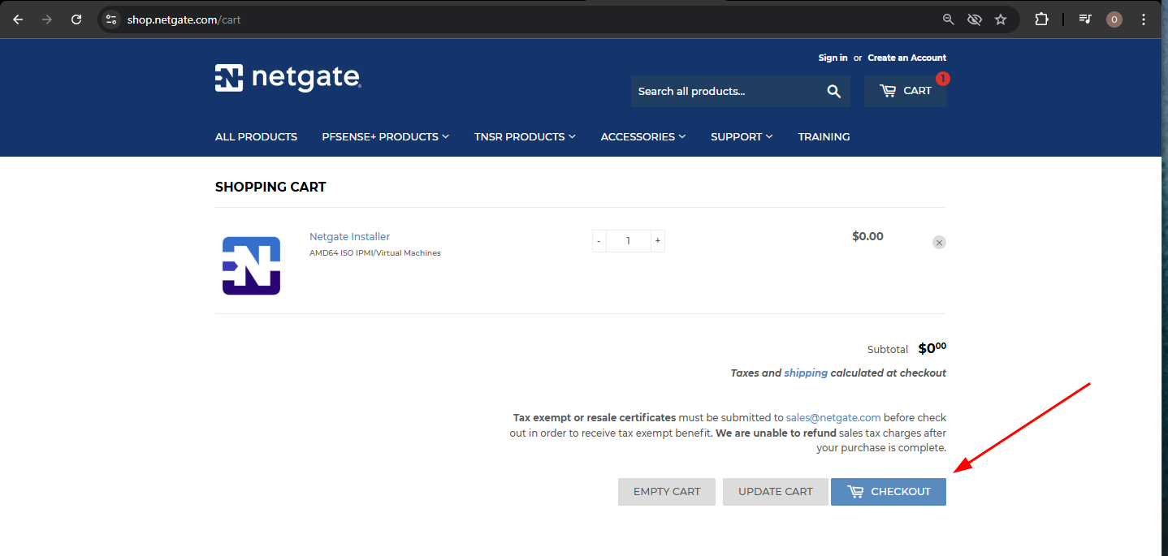Viewport: 1168px width, 556px height.
Task: Click the AMD64 ISO IPMI/Virtual Machines text
Action: click(375, 253)
